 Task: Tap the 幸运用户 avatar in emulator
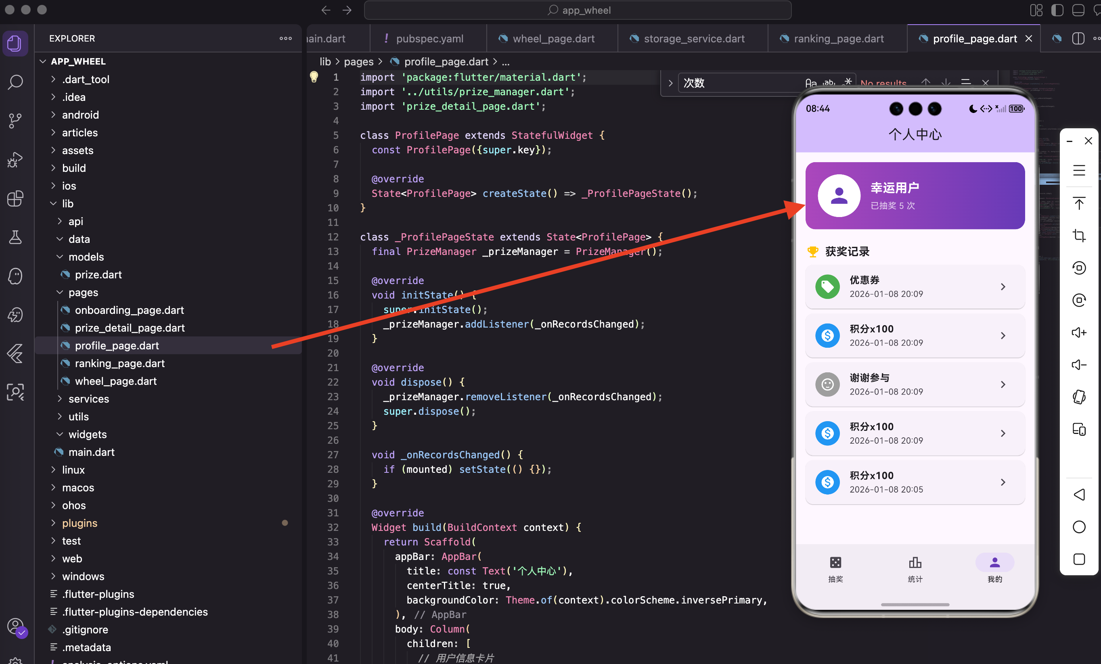tap(839, 196)
